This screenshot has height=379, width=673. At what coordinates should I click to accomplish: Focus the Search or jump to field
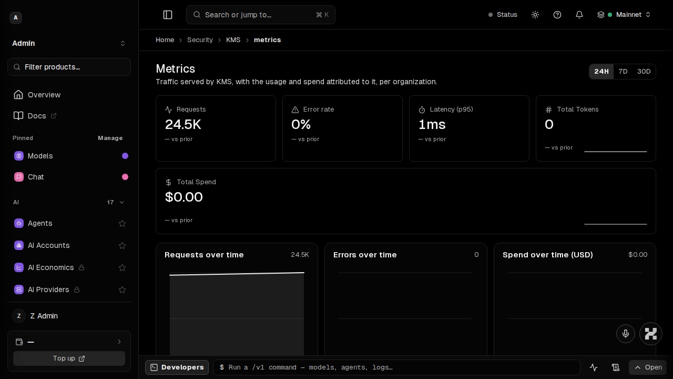[x=261, y=15]
